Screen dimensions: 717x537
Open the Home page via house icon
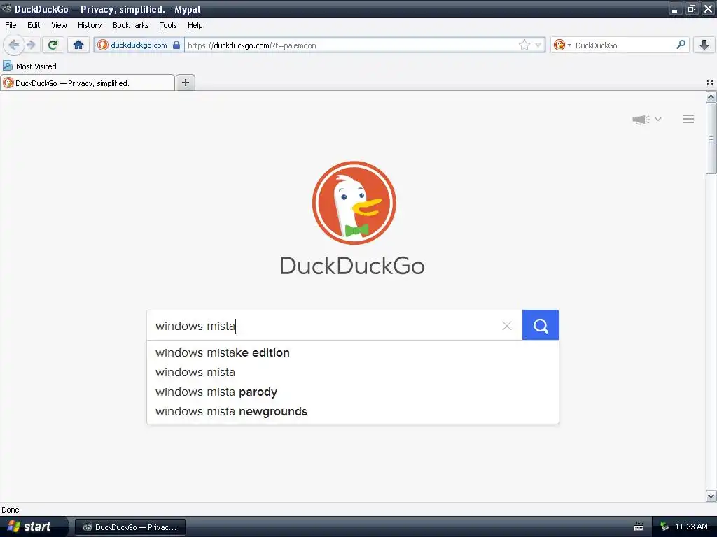coord(78,45)
